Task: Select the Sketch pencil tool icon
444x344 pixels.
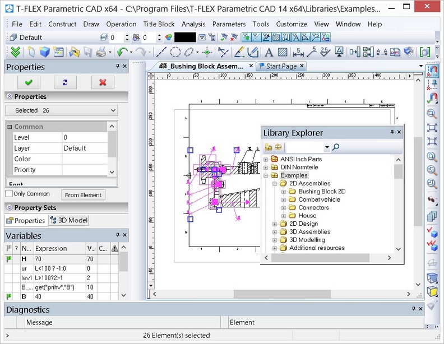Action: (x=253, y=52)
